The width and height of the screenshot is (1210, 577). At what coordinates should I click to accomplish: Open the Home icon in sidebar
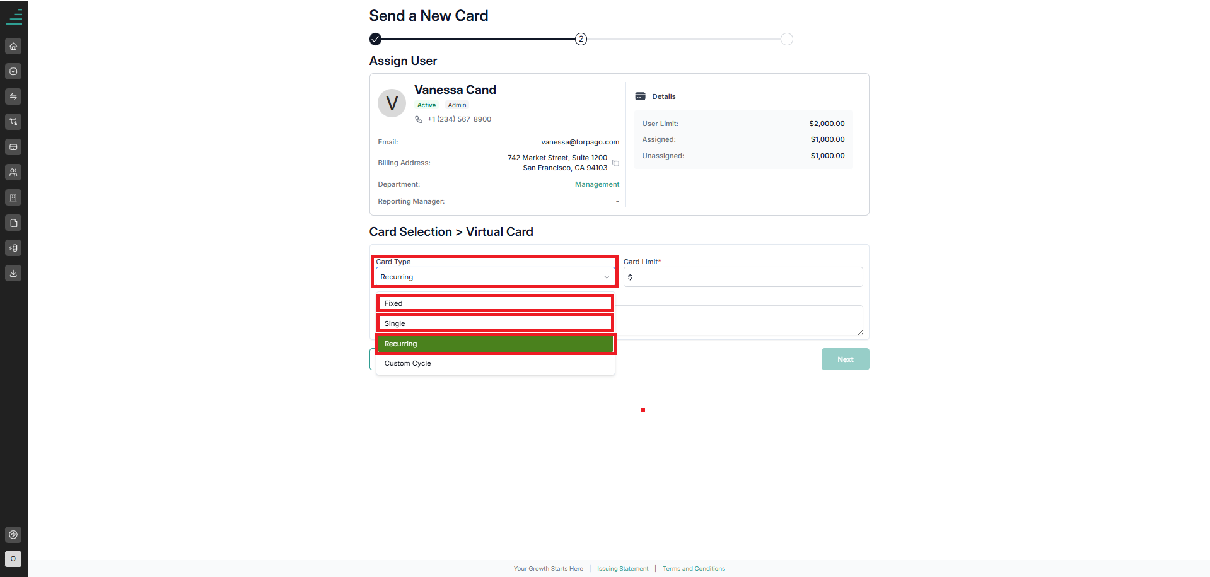13,46
